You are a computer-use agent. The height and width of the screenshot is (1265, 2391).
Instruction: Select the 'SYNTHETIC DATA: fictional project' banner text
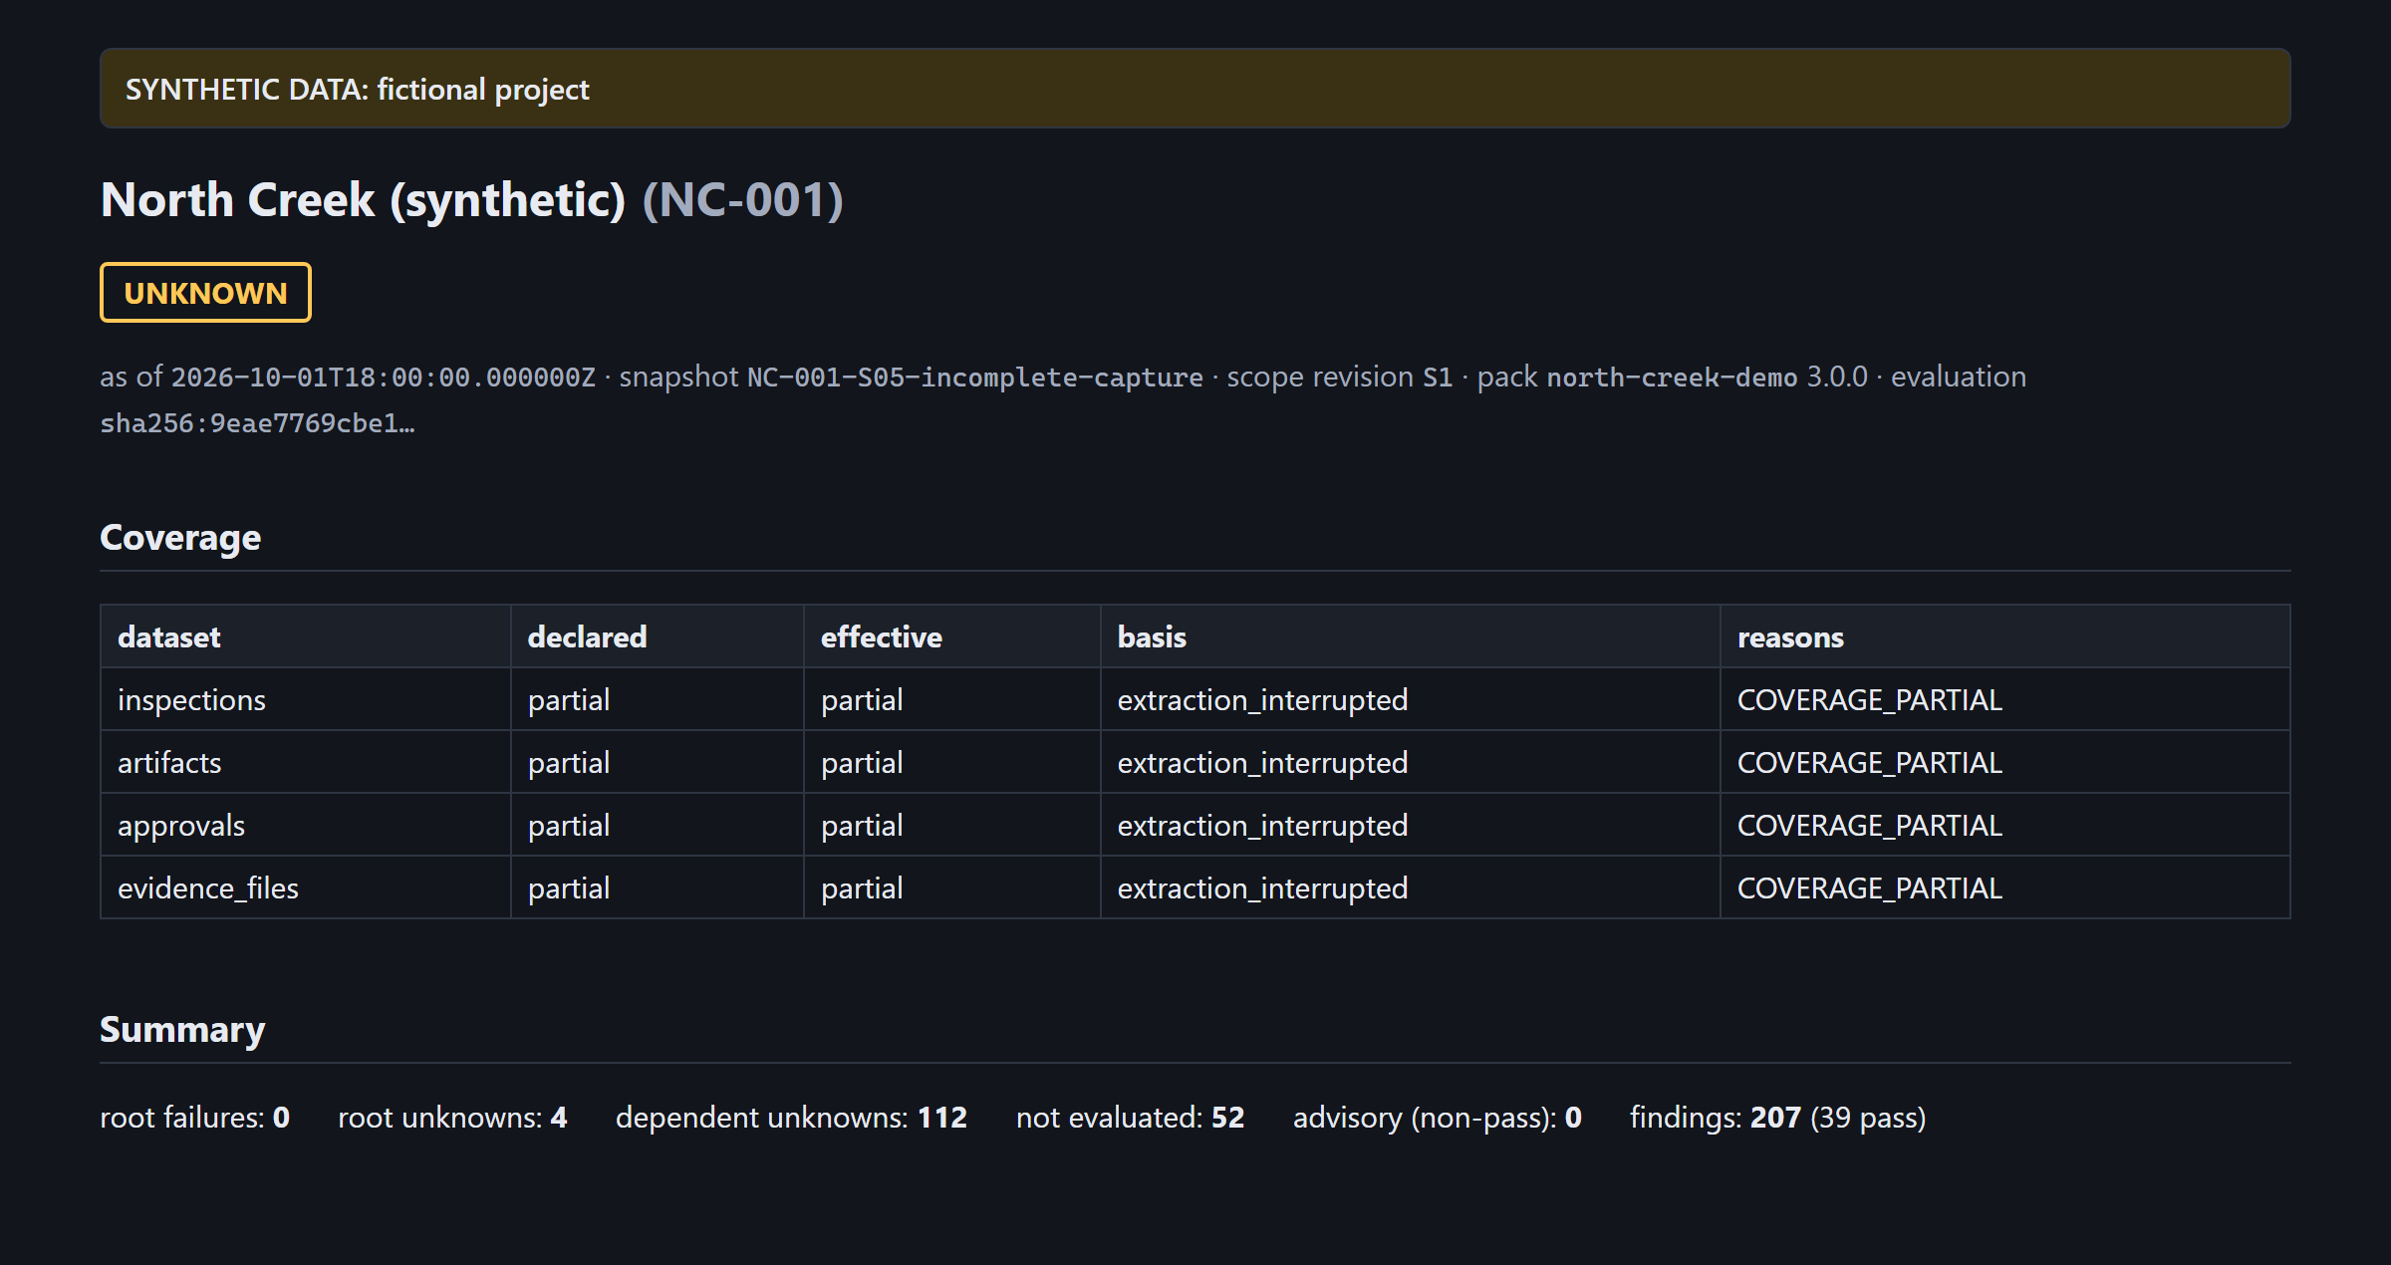358,90
